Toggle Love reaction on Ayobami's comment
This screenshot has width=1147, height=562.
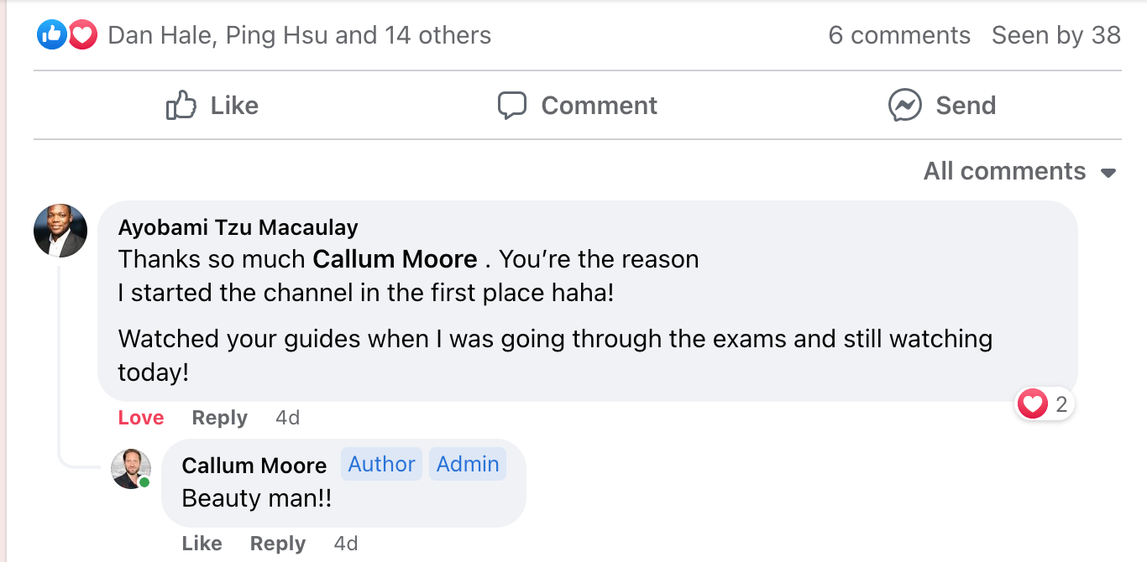tap(141, 418)
